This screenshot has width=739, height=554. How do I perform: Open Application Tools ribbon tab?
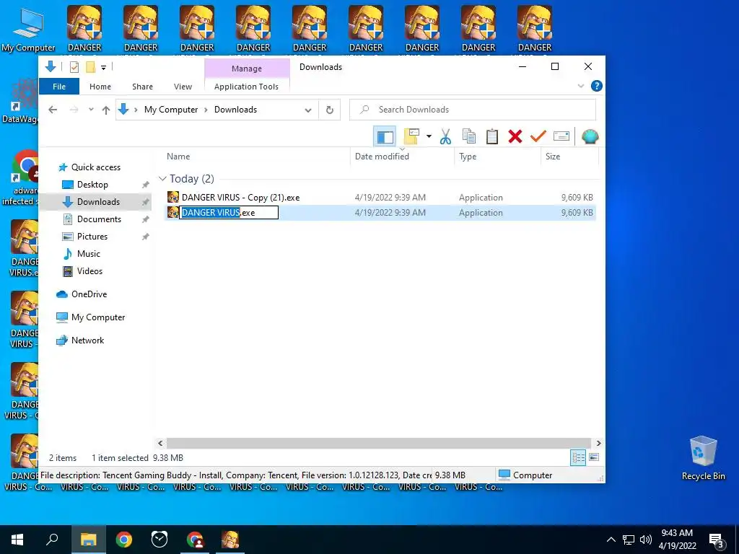pos(246,87)
